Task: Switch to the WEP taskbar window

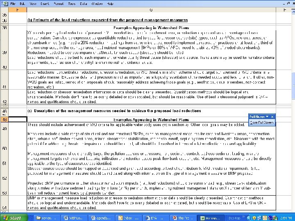Action: [74, 218]
